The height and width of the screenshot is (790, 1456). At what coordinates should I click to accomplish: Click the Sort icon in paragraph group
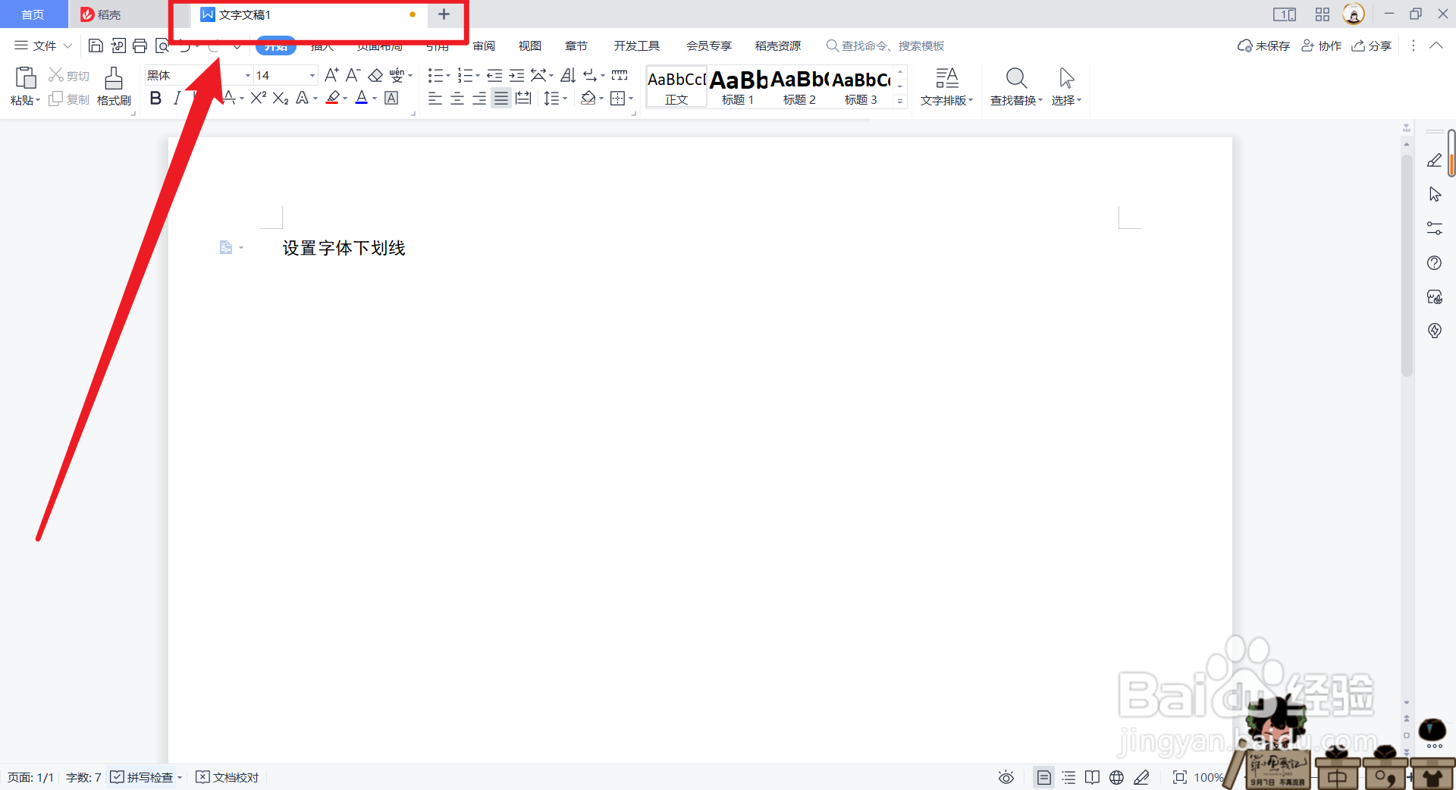568,75
